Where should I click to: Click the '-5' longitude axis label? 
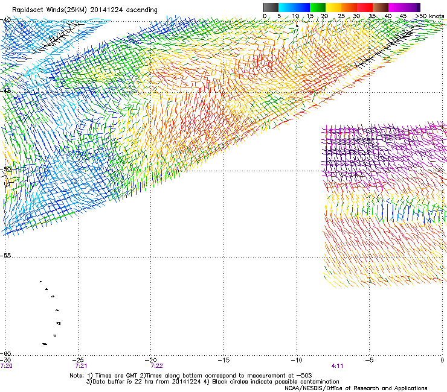click(369, 360)
